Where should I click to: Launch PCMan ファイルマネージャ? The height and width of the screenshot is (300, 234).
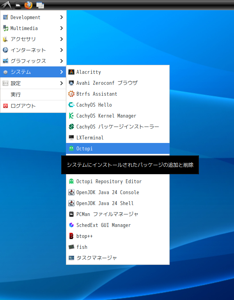point(118,214)
